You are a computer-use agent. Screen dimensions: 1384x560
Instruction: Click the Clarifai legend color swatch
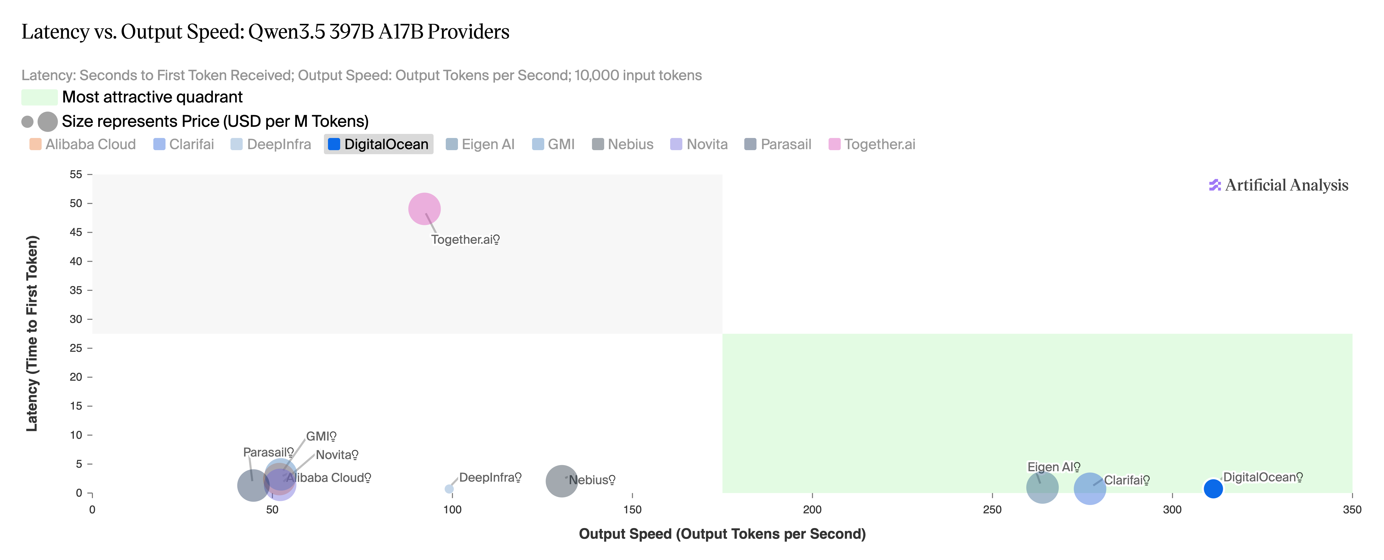tap(159, 144)
